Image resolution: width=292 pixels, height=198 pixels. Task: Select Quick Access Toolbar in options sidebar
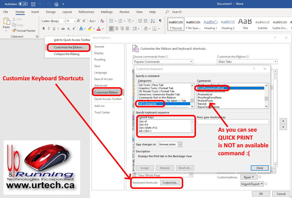point(108,99)
